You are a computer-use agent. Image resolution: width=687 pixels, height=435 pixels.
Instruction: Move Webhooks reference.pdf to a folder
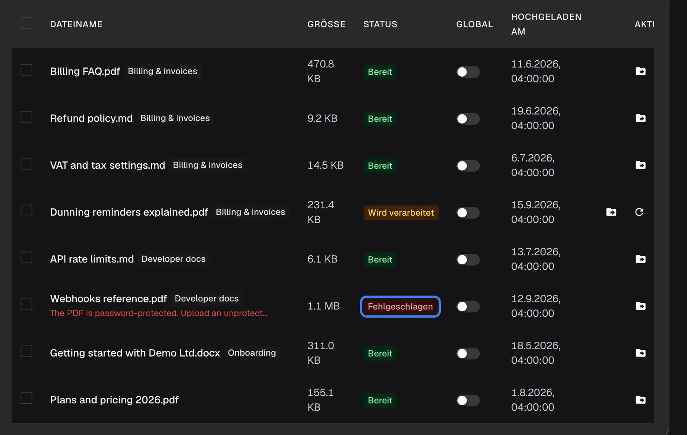tap(640, 306)
